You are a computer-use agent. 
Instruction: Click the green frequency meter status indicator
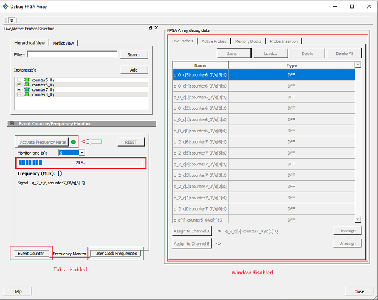point(73,141)
